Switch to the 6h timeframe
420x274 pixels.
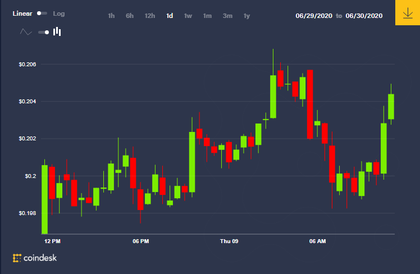pyautogui.click(x=130, y=16)
